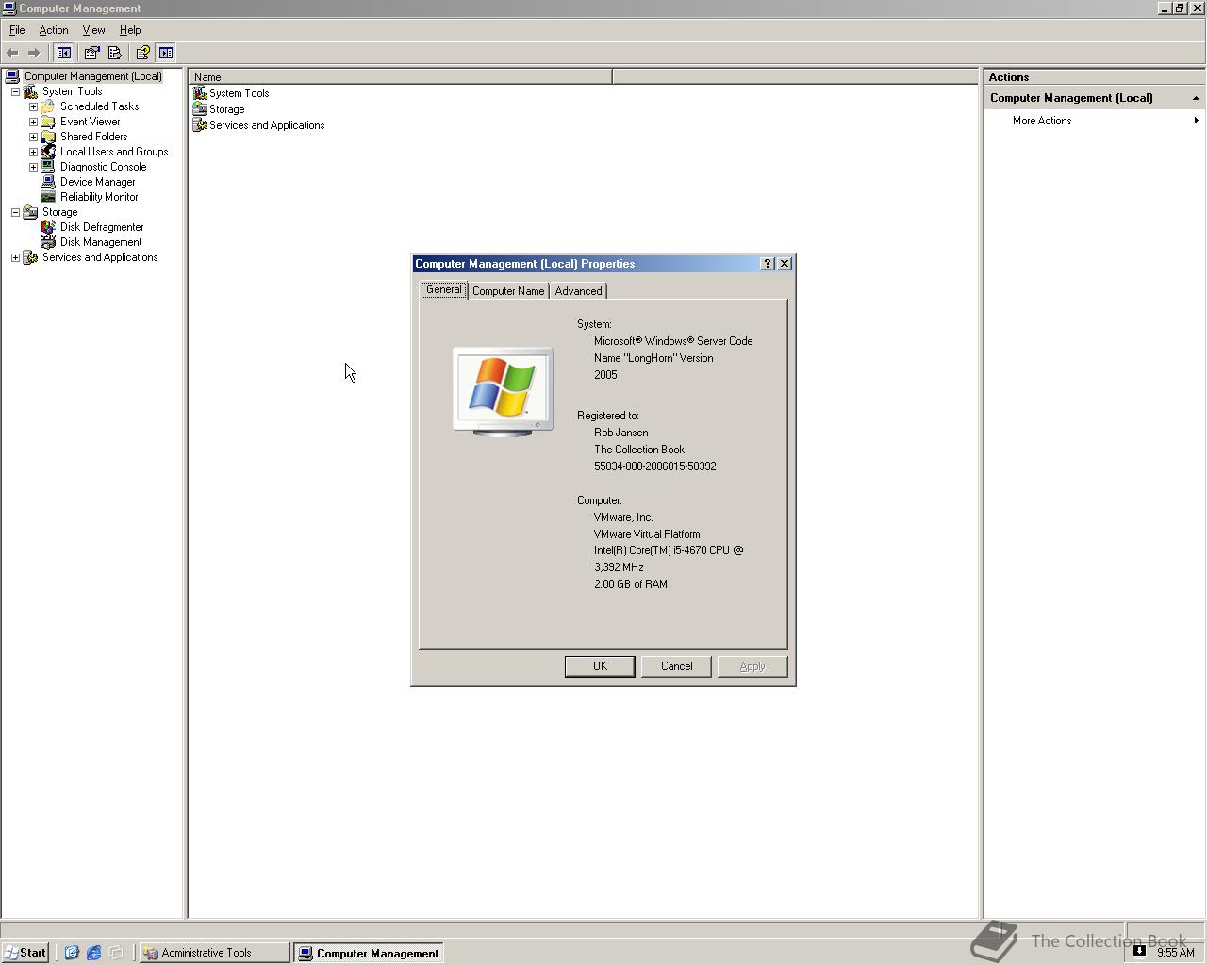
Task: Launch Internet Explorer from quick launch
Action: 93,953
